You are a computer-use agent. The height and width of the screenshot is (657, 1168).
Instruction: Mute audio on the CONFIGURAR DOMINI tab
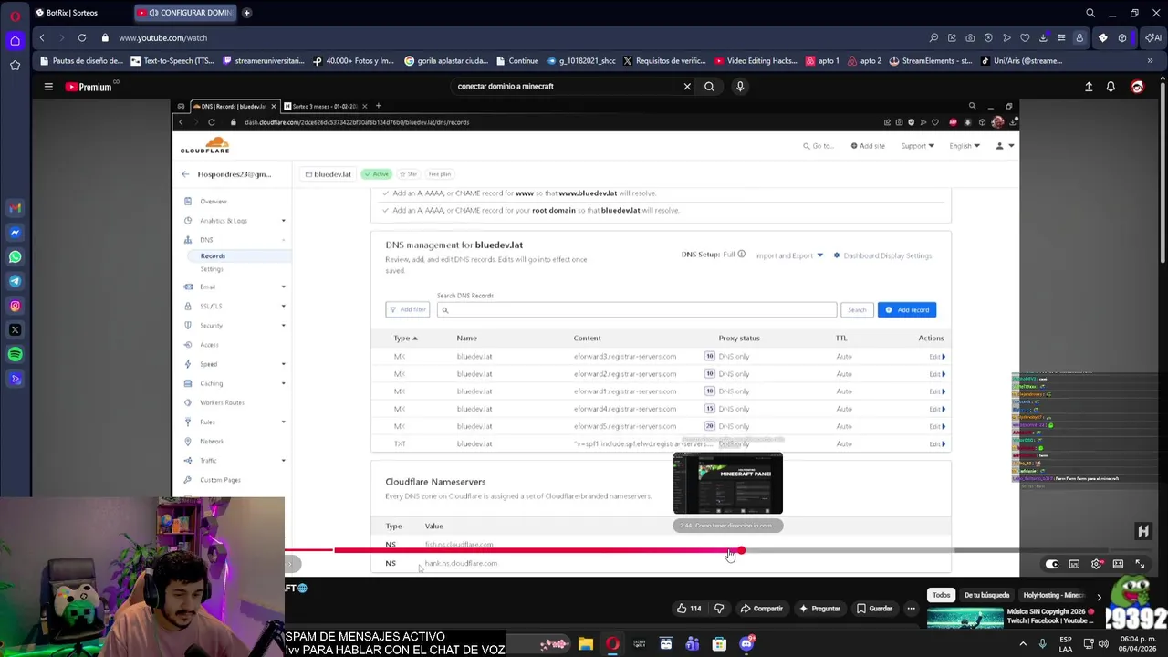153,13
